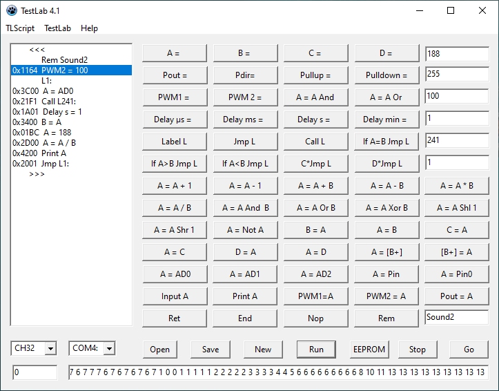This screenshot has height=391, width=499.
Task: Insert the 'Delay ms =' instruction
Action: coord(243,120)
